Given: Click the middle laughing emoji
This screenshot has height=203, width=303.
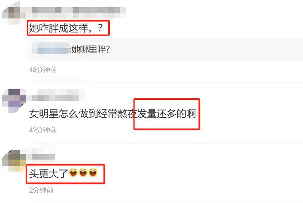Looking at the screenshot, I should click(83, 173).
